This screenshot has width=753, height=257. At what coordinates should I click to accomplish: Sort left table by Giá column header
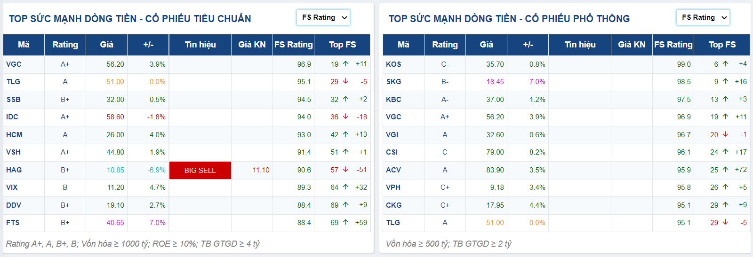(106, 45)
